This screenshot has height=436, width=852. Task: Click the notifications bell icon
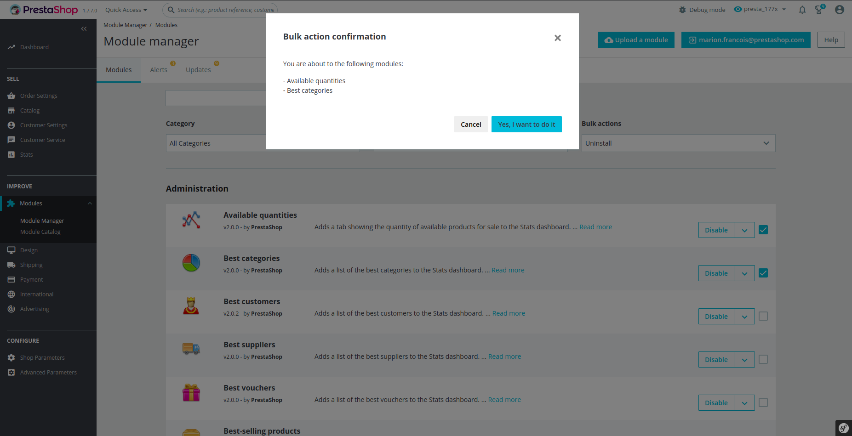tap(802, 10)
